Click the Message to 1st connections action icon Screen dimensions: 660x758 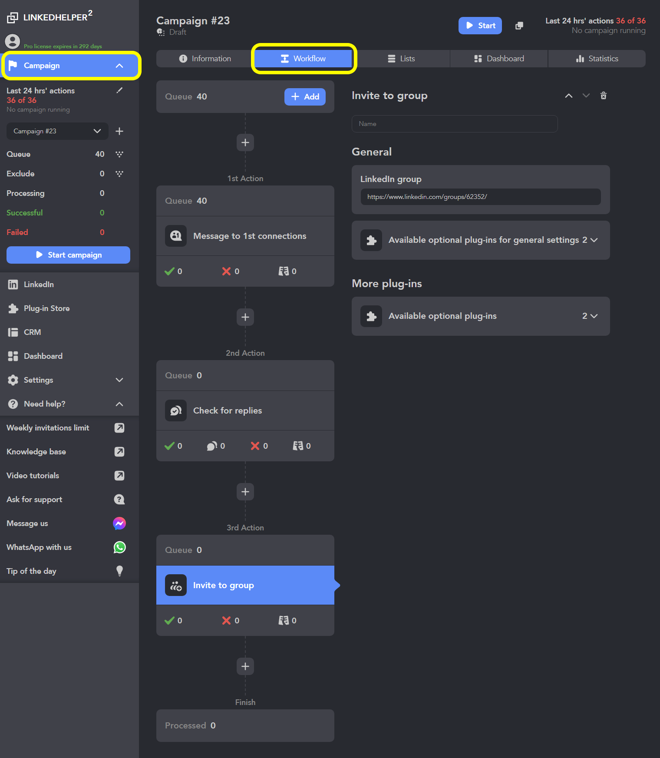[x=176, y=236]
